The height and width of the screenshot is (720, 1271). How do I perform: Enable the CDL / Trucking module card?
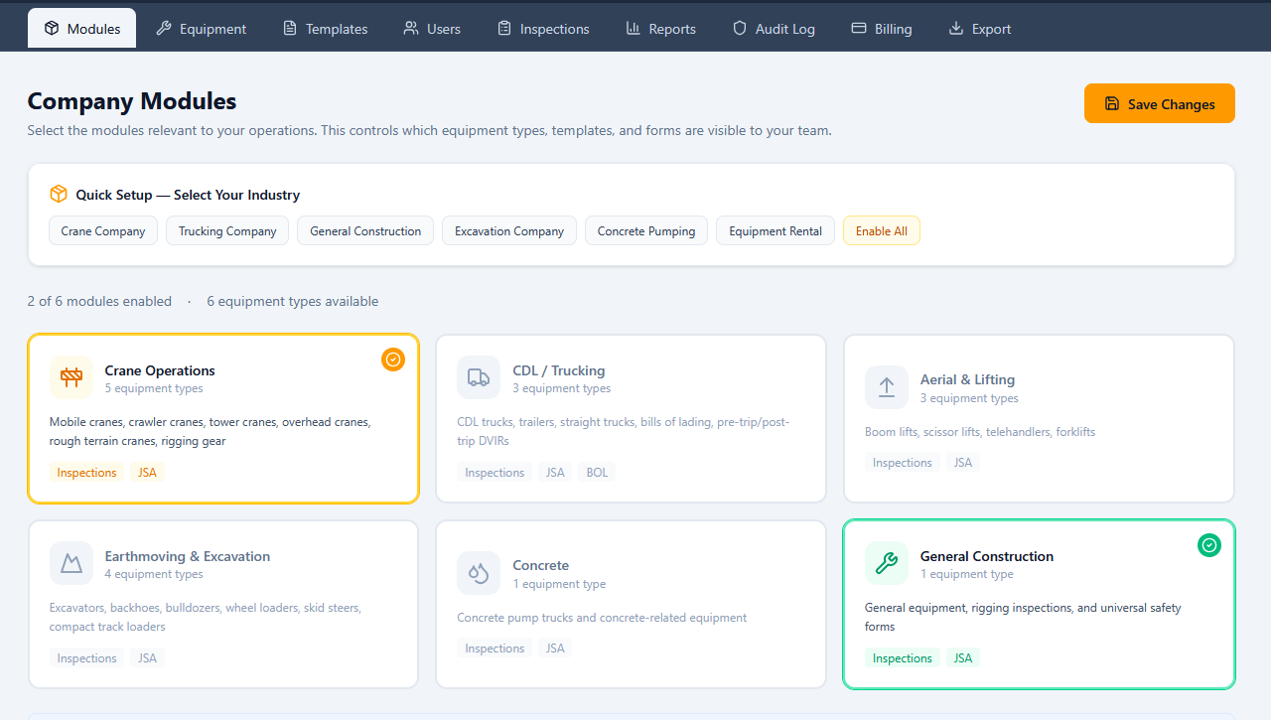tap(631, 417)
